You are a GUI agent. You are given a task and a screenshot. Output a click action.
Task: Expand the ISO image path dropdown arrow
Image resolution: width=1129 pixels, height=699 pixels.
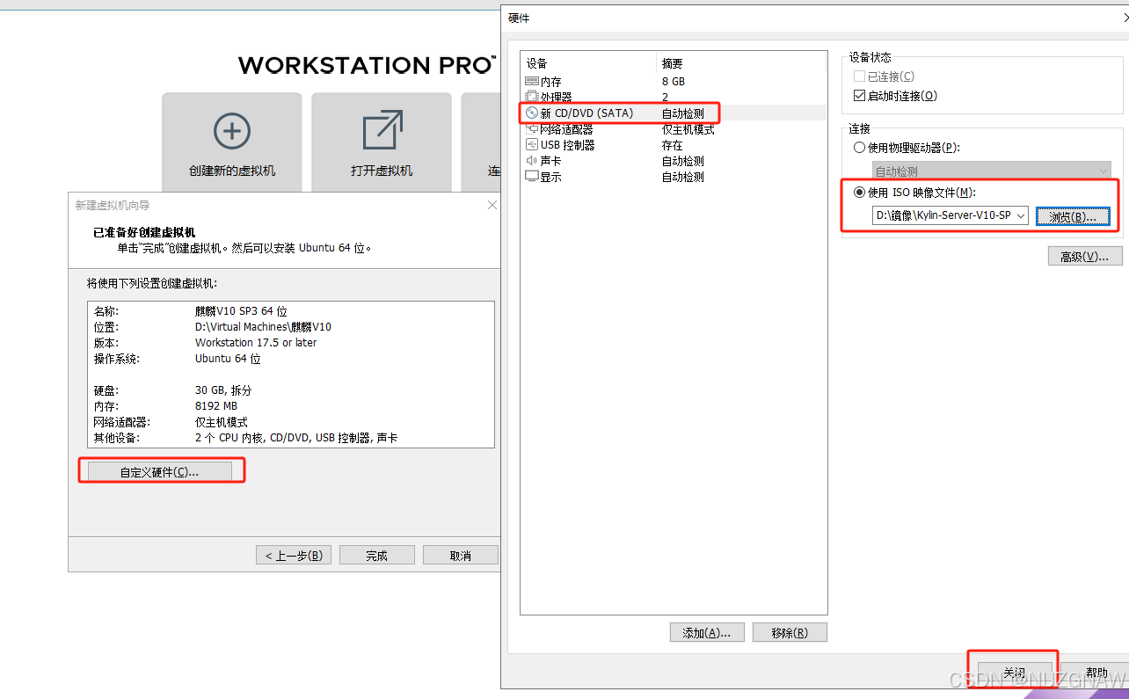click(x=1021, y=215)
